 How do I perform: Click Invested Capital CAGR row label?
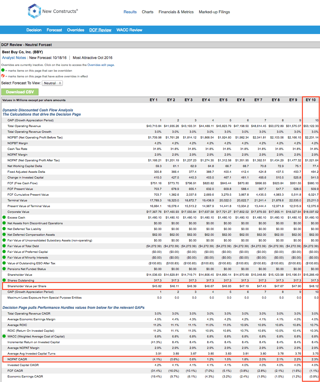pos(23,365)
